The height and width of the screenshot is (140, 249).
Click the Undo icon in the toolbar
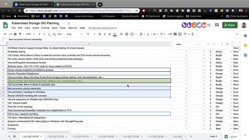click(x=5, y=34)
